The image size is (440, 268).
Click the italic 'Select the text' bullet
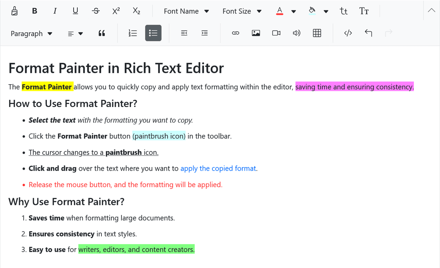(x=111, y=120)
